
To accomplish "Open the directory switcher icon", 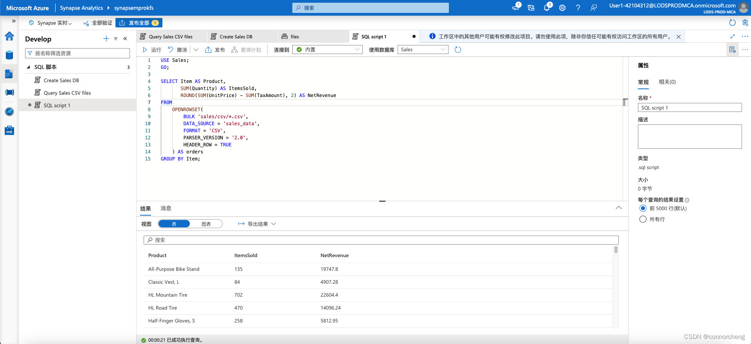I will [531, 8].
